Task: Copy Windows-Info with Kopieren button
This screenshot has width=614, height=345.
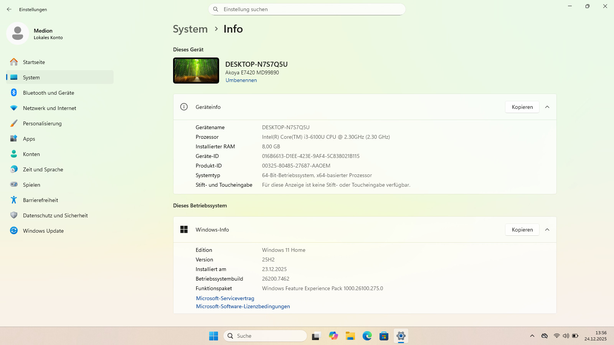Action: pyautogui.click(x=522, y=230)
